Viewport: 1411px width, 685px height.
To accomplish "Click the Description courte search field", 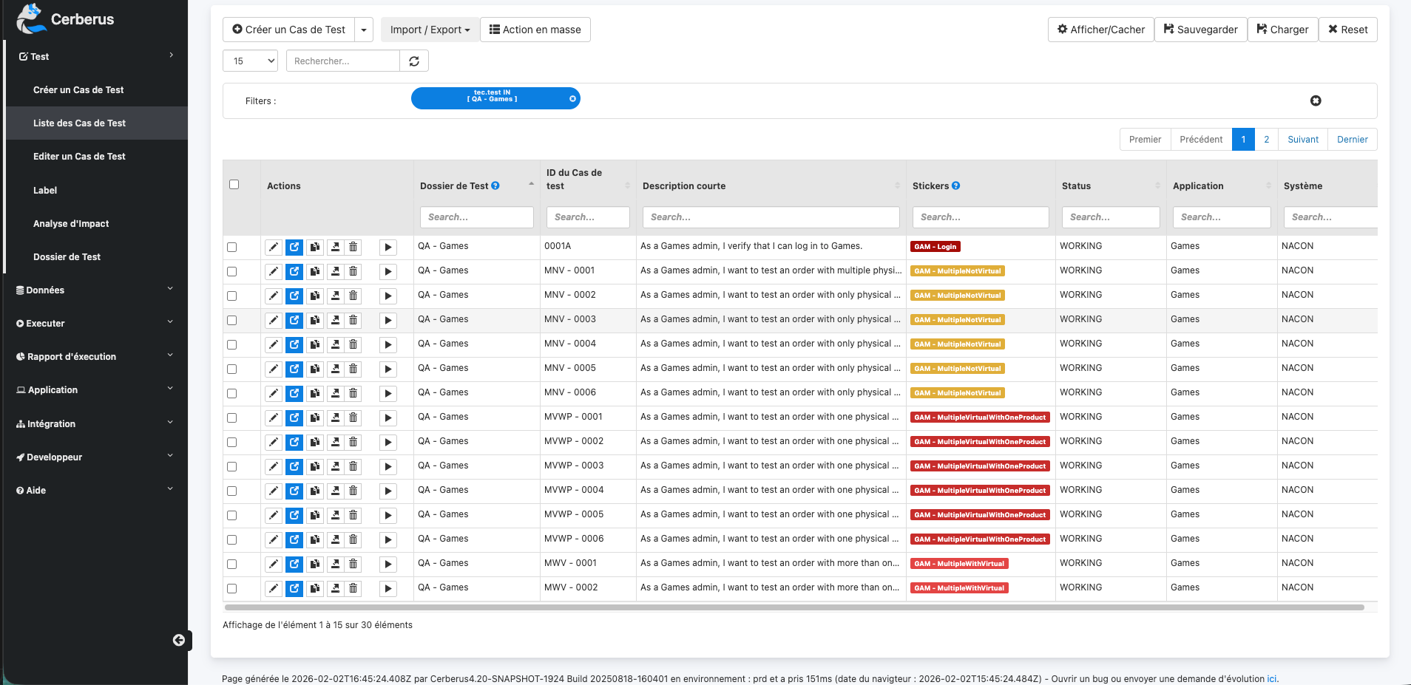I will coord(771,217).
